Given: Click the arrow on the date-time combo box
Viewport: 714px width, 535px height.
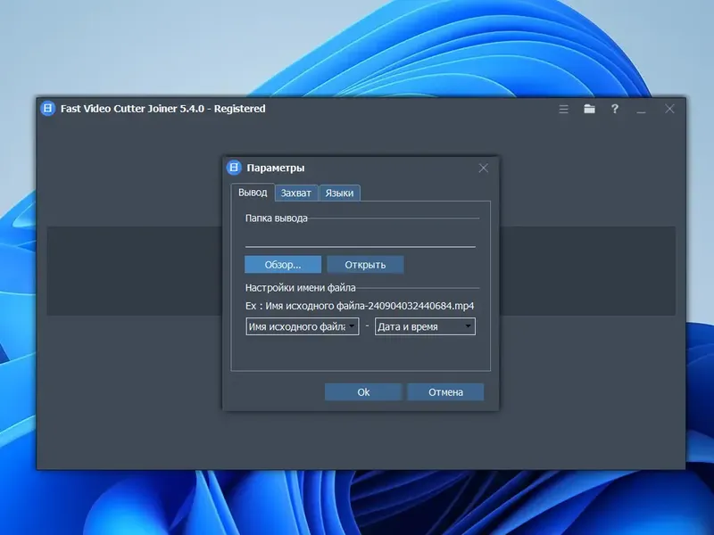Looking at the screenshot, I should (x=469, y=326).
